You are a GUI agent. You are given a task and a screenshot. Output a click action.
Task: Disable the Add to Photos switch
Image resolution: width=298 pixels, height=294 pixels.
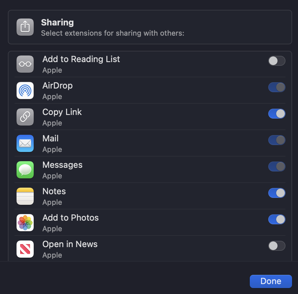click(277, 219)
